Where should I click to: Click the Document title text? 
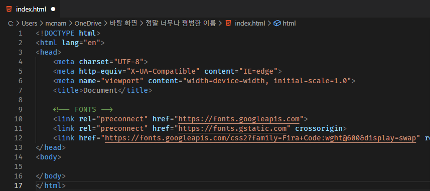pyautogui.click(x=100, y=90)
